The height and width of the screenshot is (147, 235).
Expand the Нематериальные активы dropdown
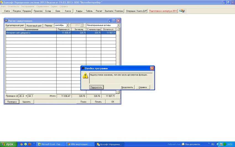pyautogui.click(x=118, y=25)
